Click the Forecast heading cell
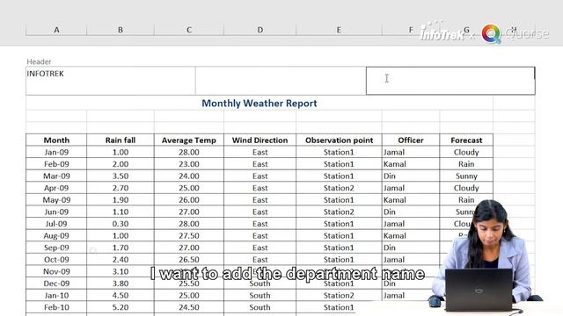 click(466, 140)
